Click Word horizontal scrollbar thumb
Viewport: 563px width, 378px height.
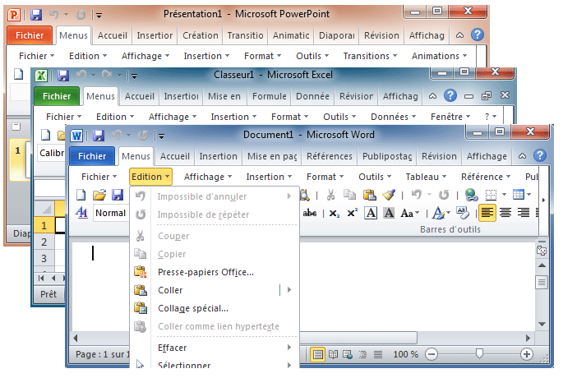pos(358,338)
